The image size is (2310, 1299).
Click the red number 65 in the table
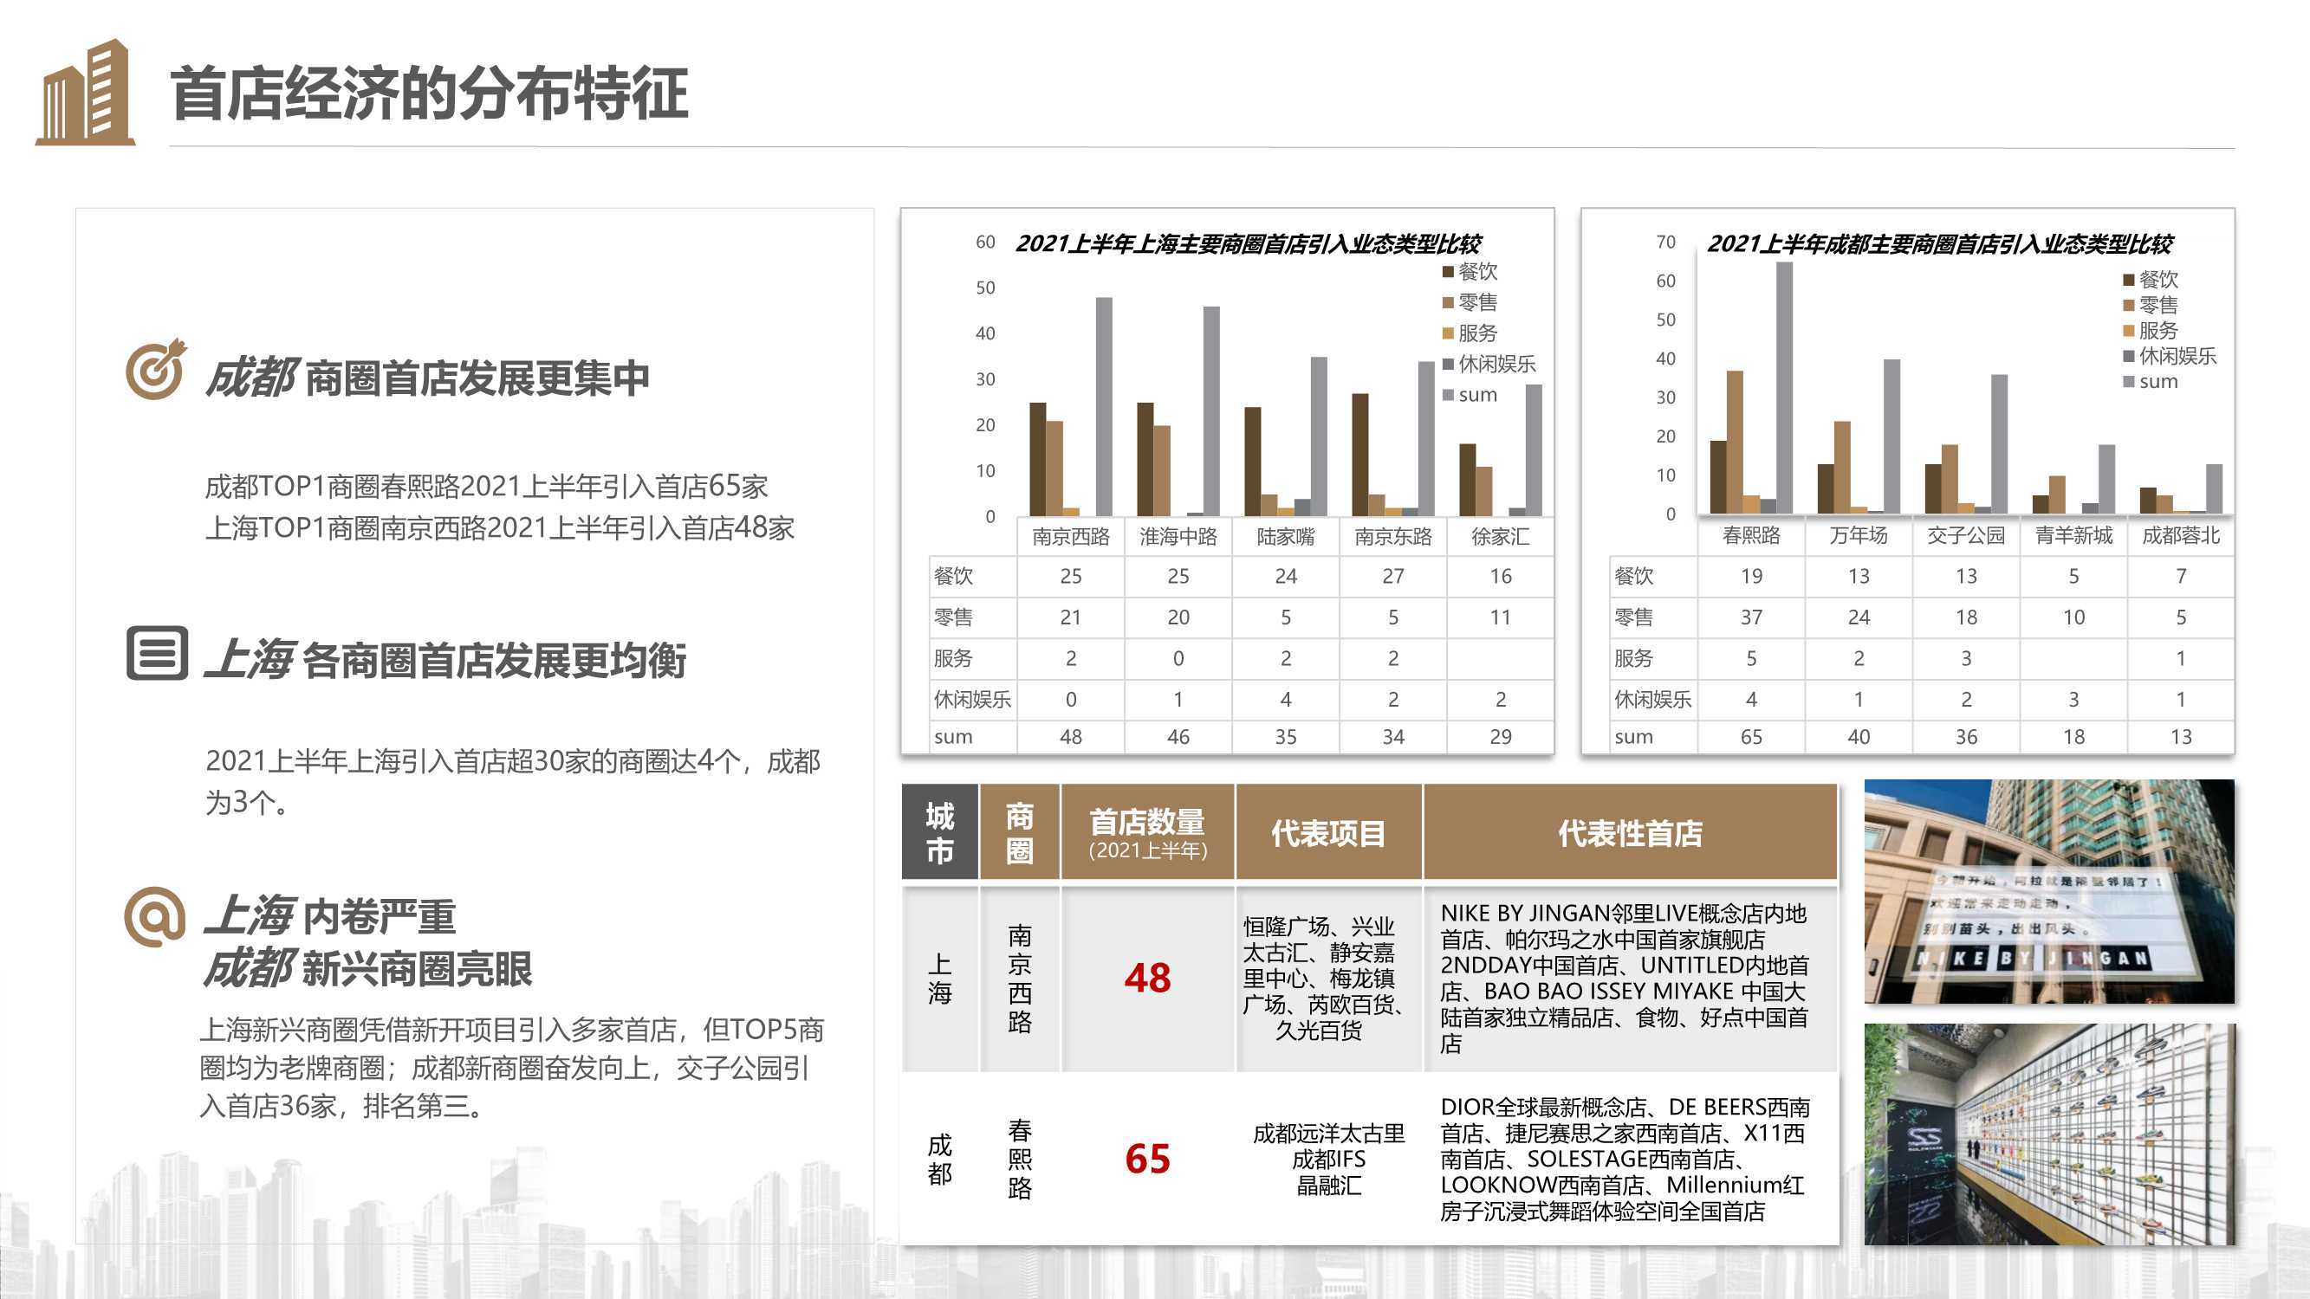point(1148,1160)
